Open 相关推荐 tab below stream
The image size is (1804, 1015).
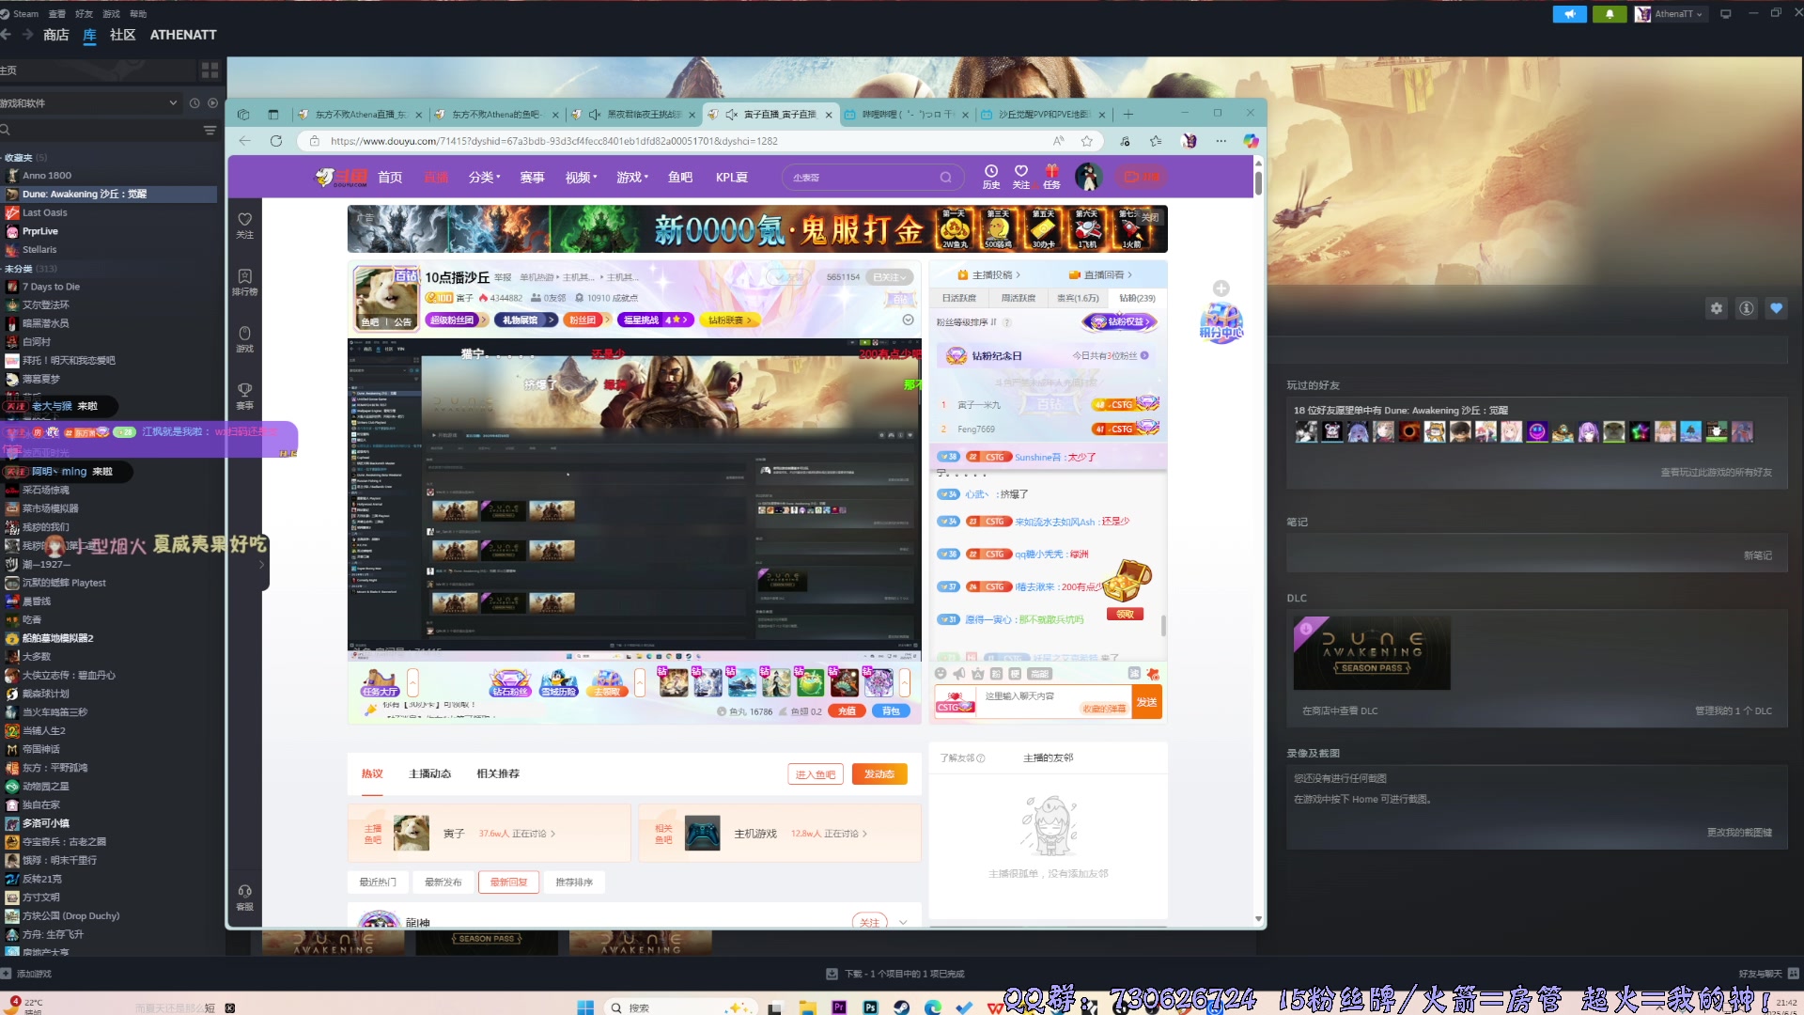pos(498,774)
